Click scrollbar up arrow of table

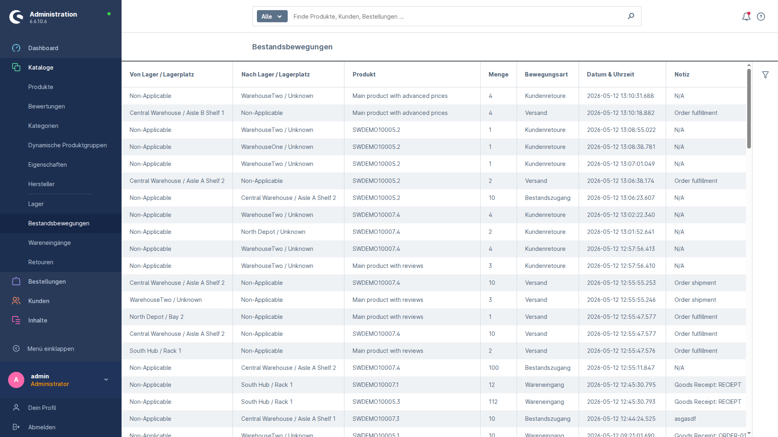click(749, 65)
